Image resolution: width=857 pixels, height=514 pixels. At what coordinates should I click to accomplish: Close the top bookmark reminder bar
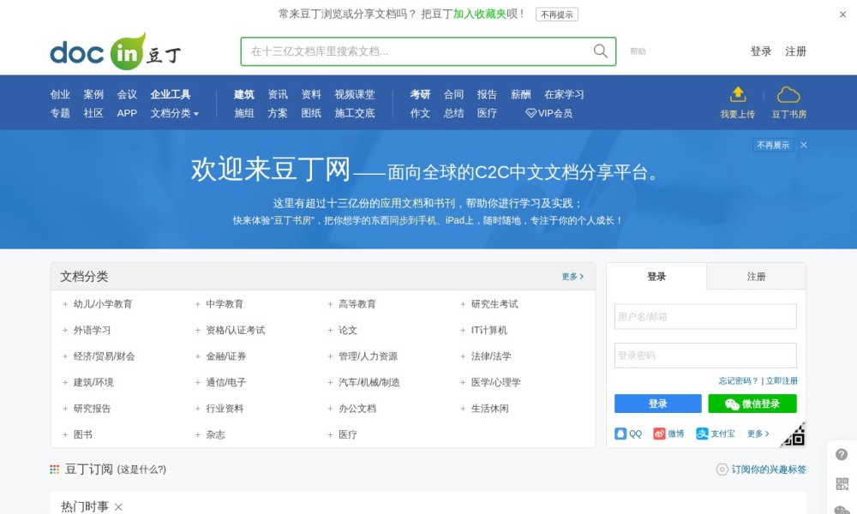842,15
